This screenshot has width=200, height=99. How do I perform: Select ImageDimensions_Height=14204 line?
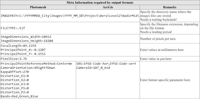click(27, 41)
